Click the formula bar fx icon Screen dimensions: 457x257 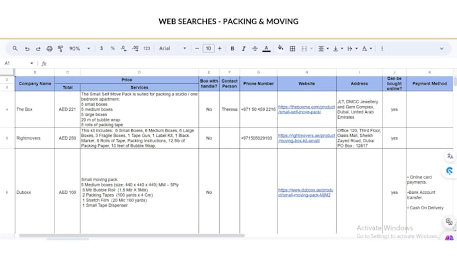click(x=44, y=64)
